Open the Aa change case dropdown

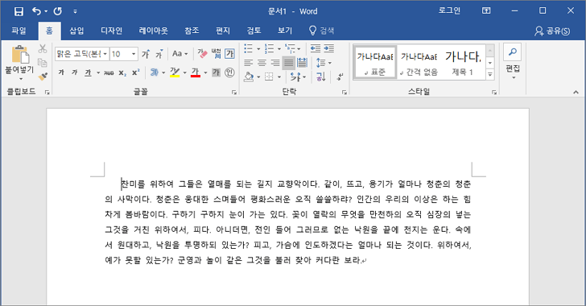tap(180, 54)
